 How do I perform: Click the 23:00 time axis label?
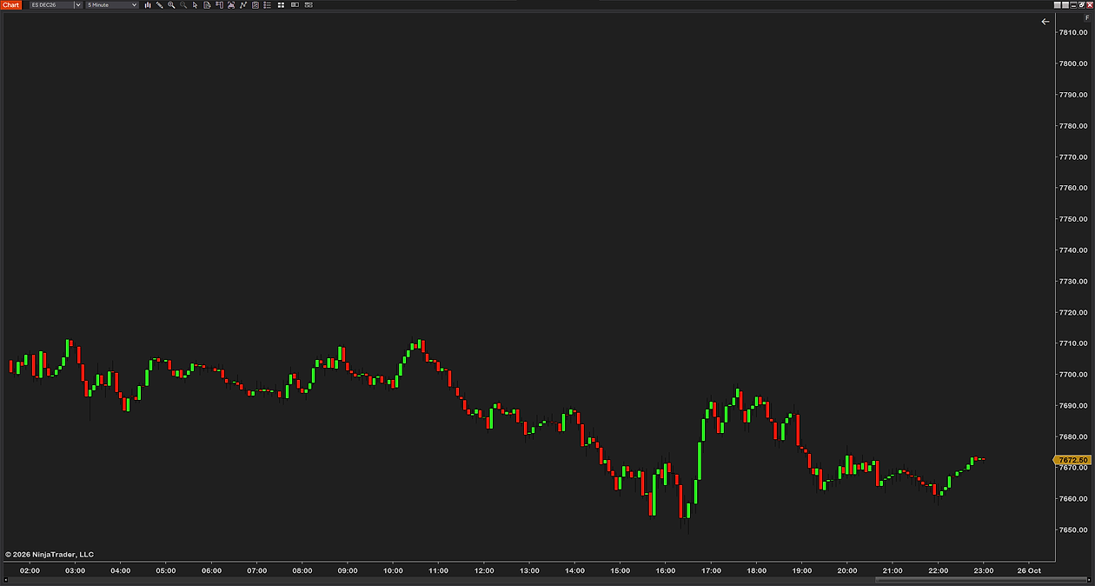click(x=983, y=570)
